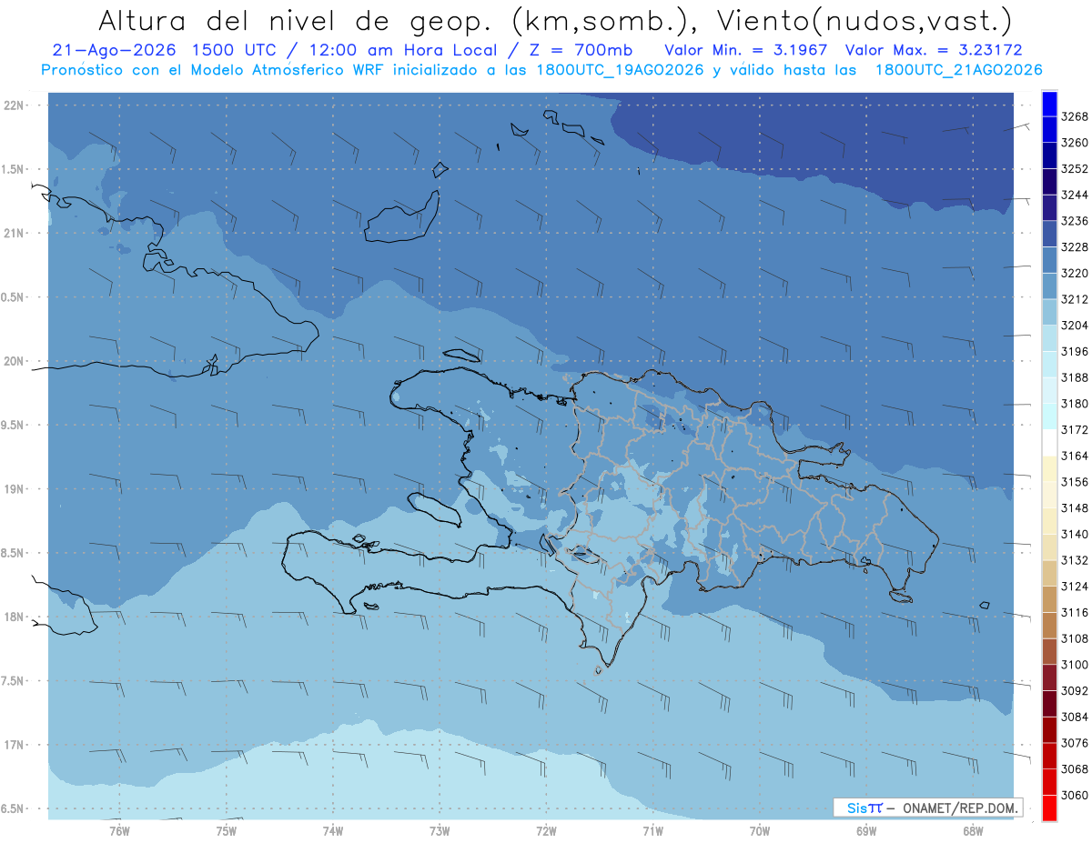Click the 72W longitude axis label

546,830
